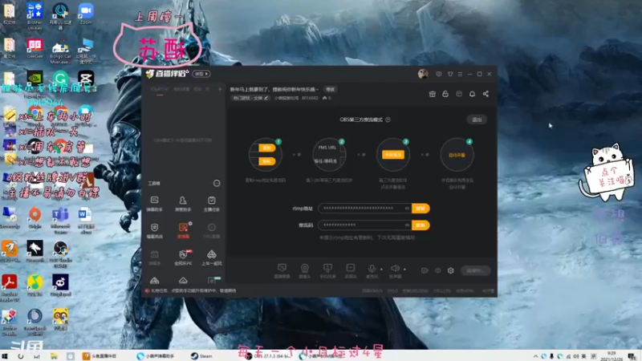Click the orange button in step 3 circle
Screen dimensions: 642x361
click(393, 155)
